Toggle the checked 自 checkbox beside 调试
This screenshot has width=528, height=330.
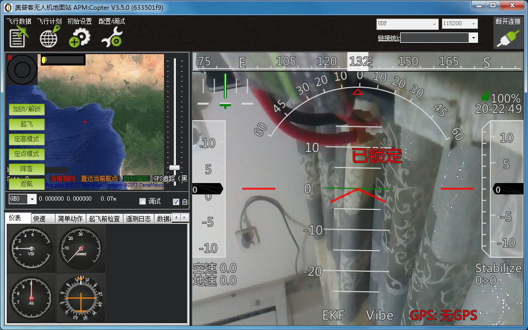pos(176,202)
